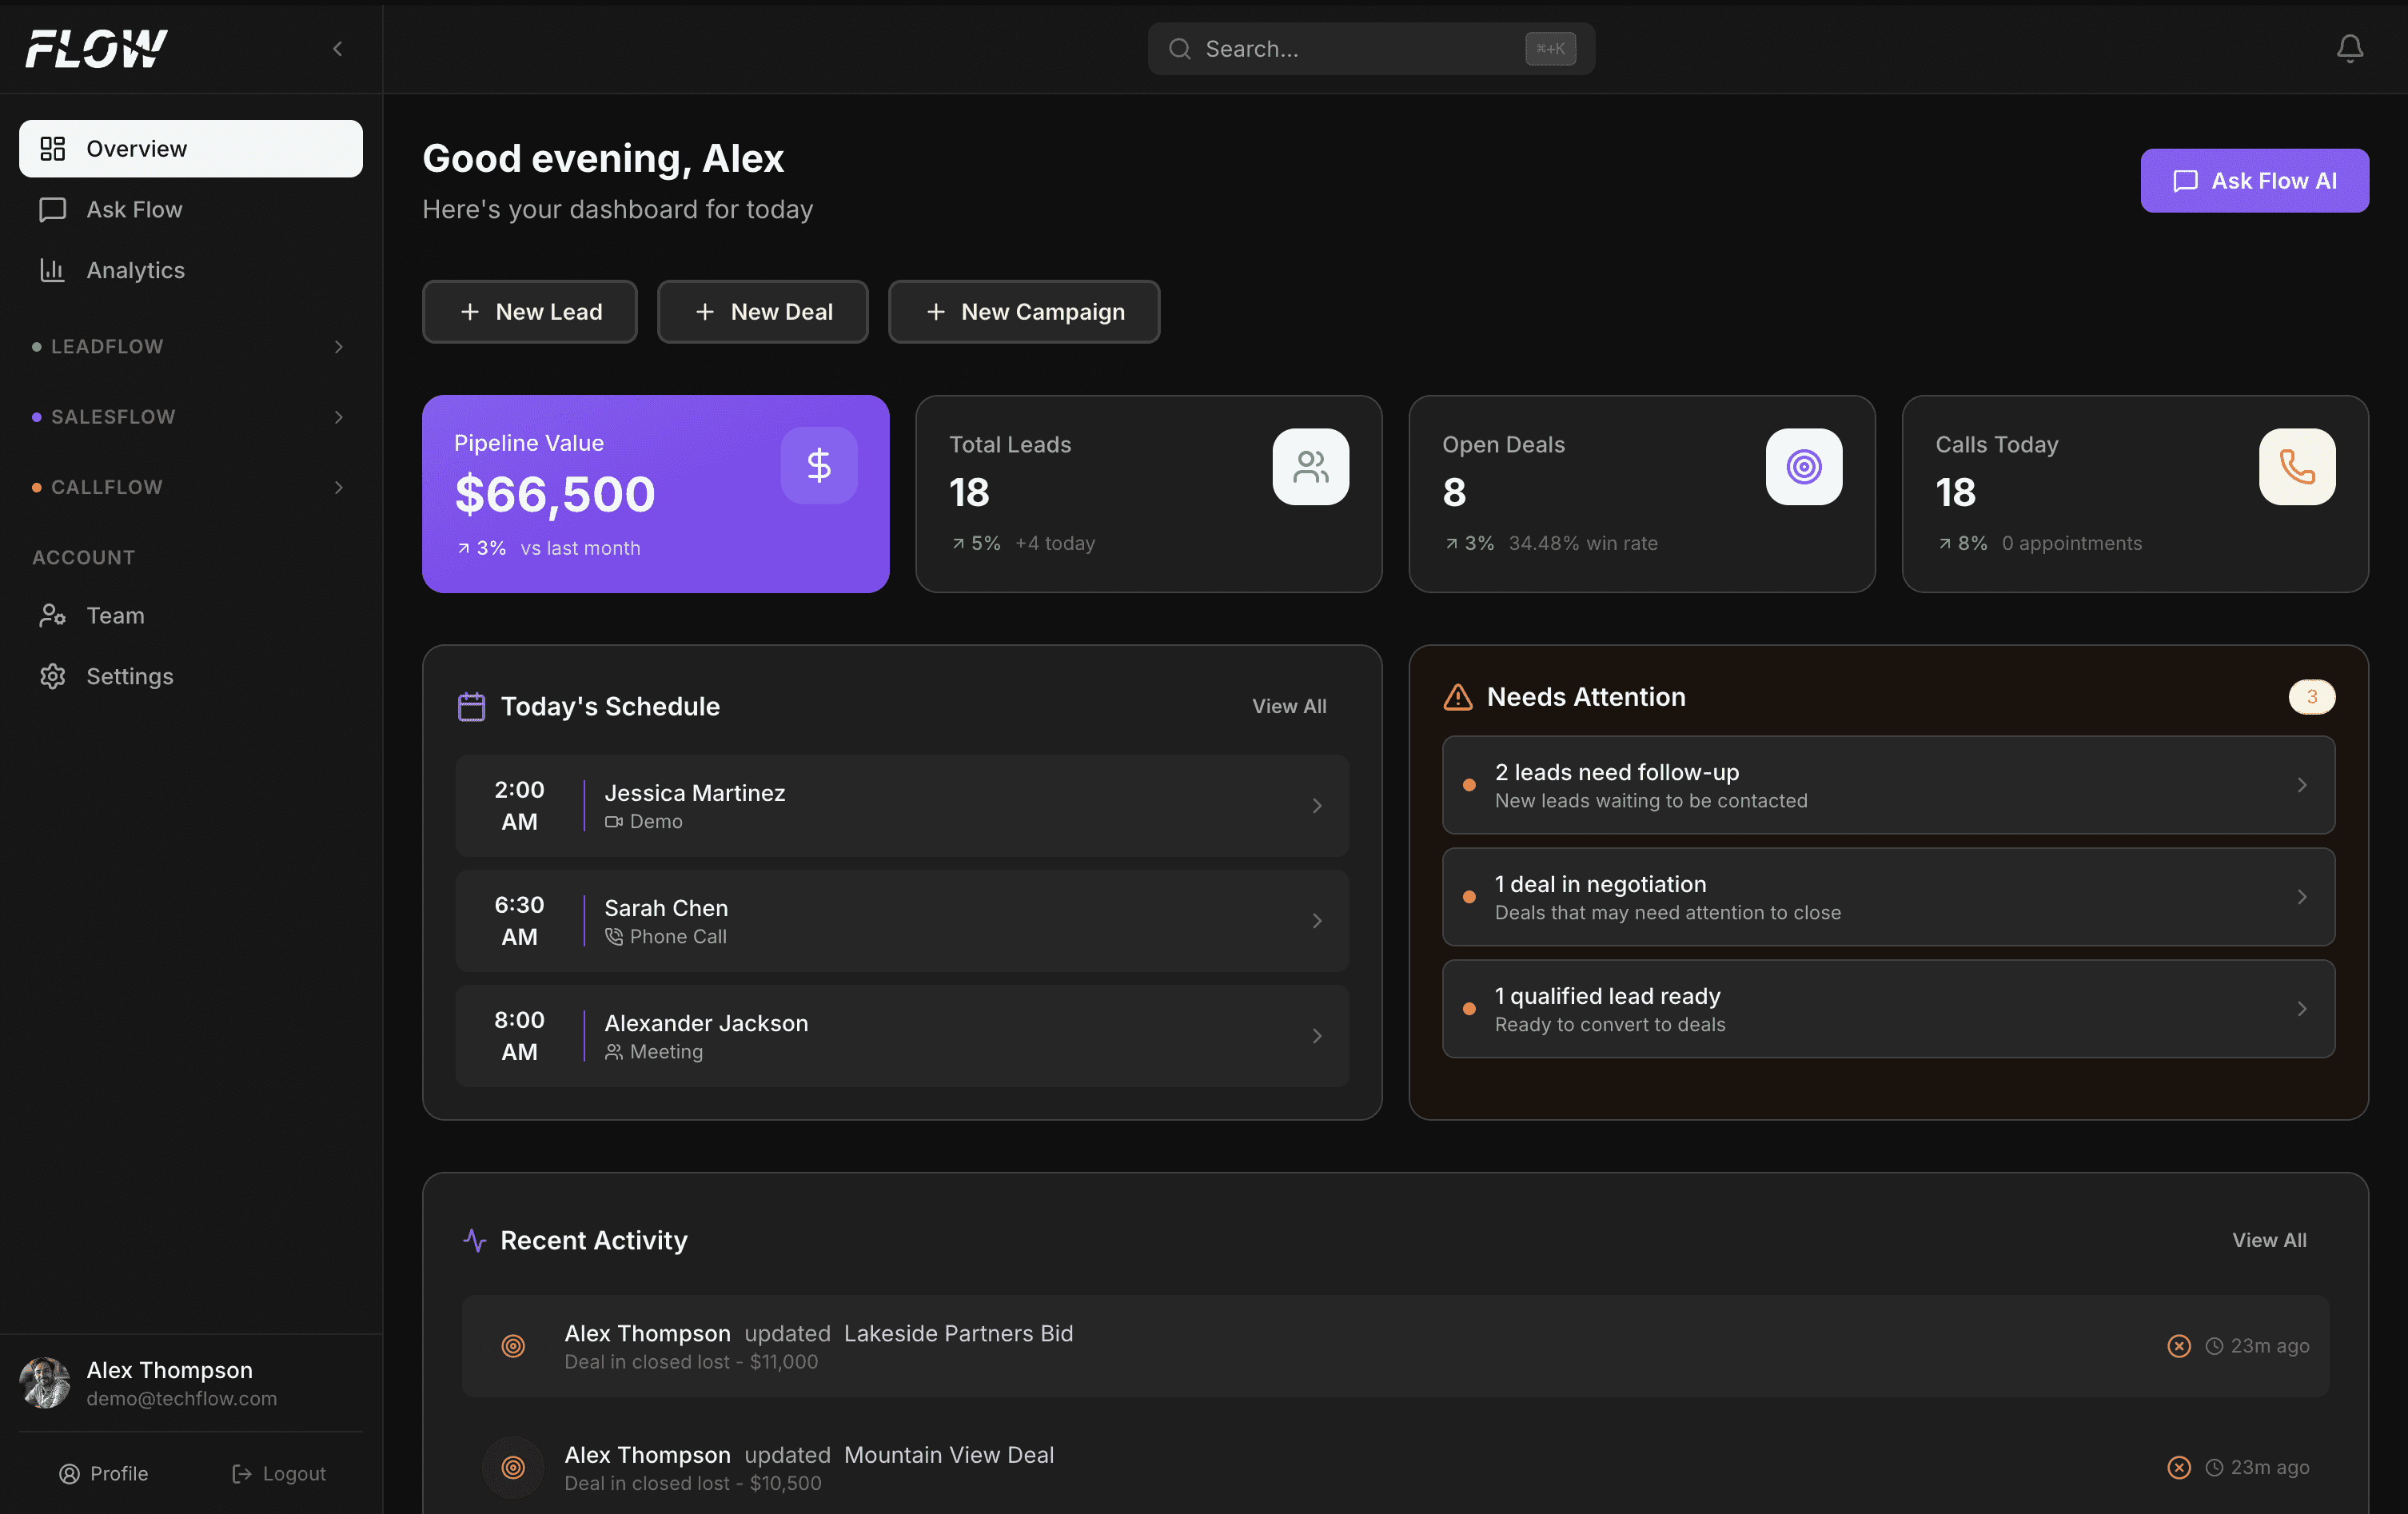This screenshot has width=2408, height=1514.
Task: Open the Needs Attention warning icon
Action: pos(1457,697)
